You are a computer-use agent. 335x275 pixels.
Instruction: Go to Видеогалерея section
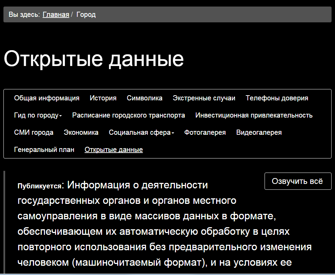pos(259,132)
